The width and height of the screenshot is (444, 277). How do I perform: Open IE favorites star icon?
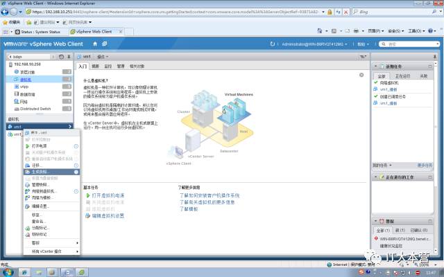click(x=5, y=22)
